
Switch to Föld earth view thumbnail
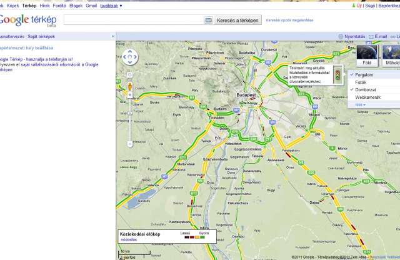[367, 56]
